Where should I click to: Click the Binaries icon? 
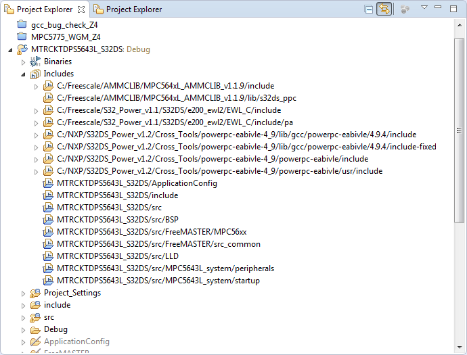click(x=35, y=62)
